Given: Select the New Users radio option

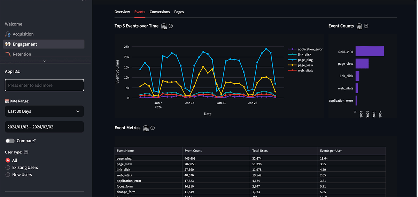Looking at the screenshot, I should point(8,175).
